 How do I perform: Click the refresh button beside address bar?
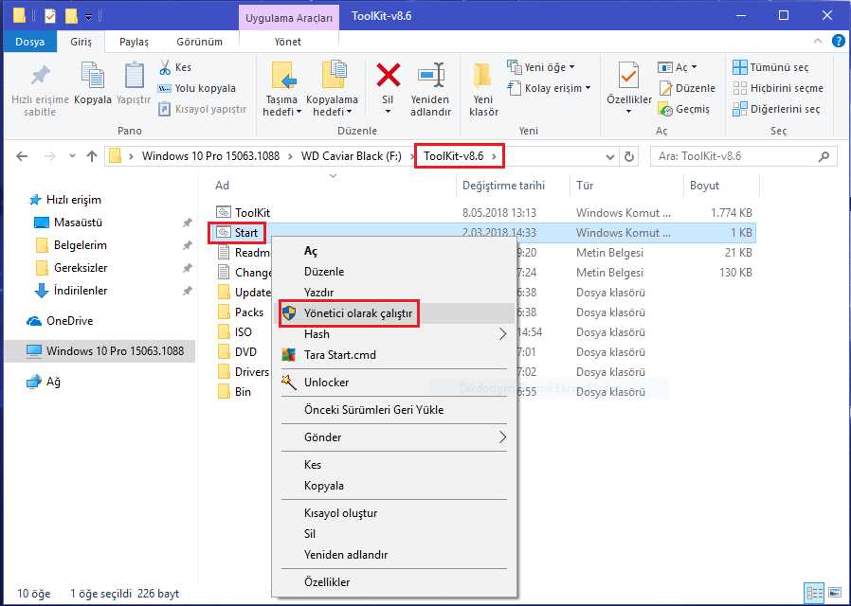pyautogui.click(x=629, y=156)
